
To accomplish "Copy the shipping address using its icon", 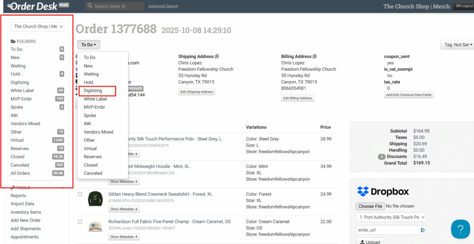I will [217, 56].
